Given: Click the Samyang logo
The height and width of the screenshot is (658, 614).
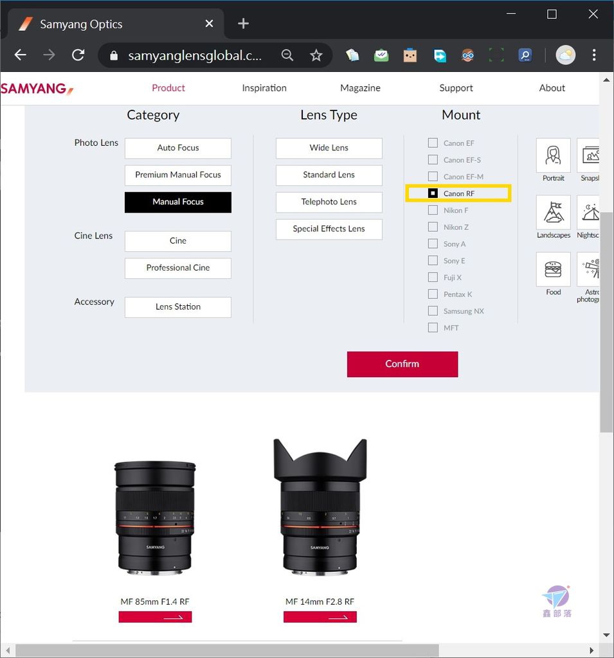Looking at the screenshot, I should click(37, 89).
